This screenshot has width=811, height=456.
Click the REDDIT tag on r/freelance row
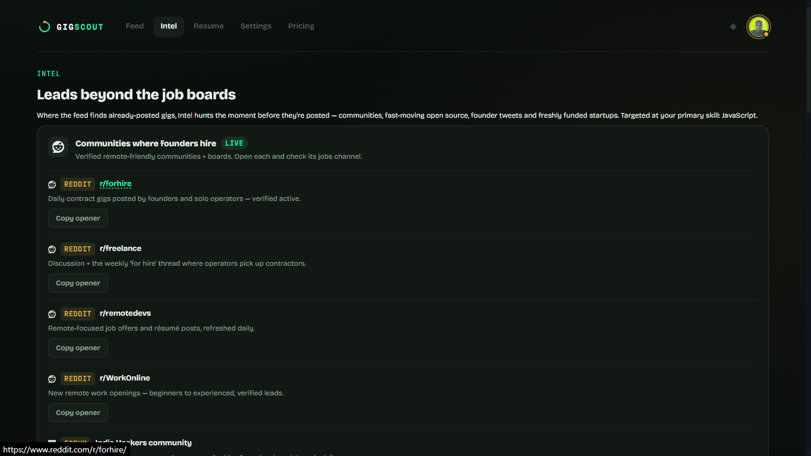(x=78, y=249)
